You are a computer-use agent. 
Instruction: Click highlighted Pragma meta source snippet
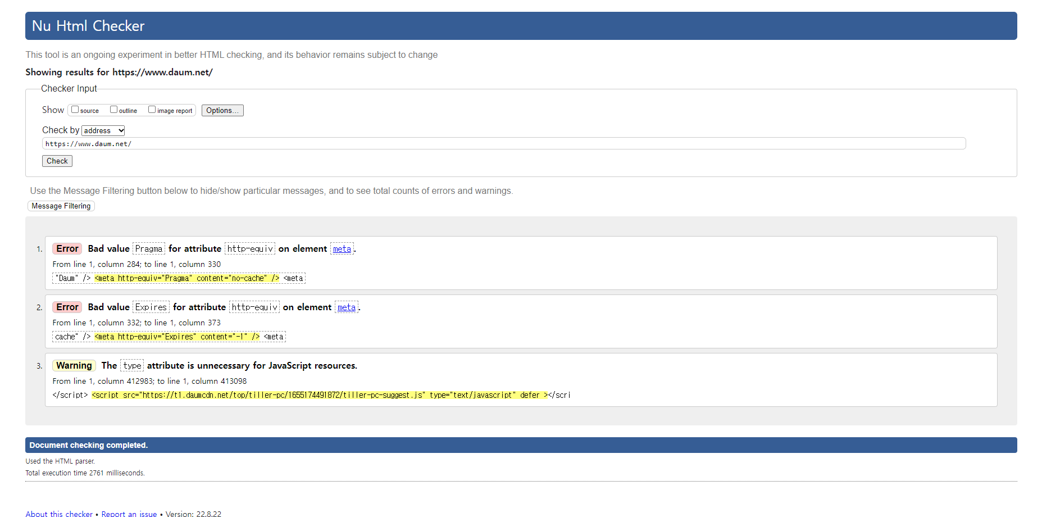tap(187, 278)
